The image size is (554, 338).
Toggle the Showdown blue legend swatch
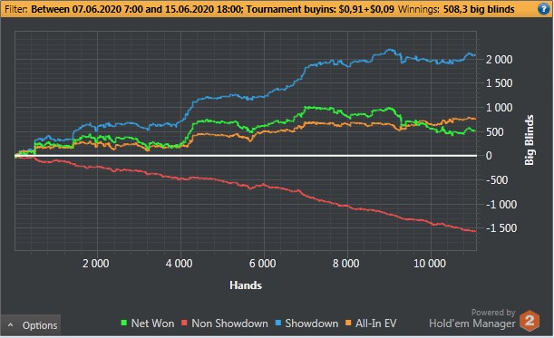278,323
